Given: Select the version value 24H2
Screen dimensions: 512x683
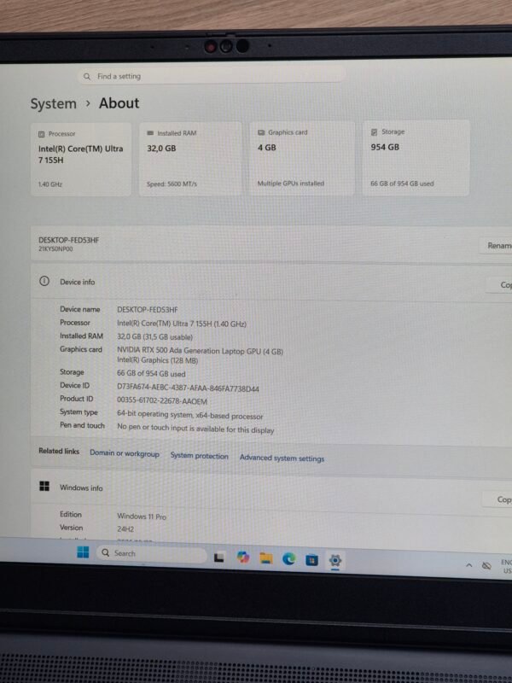Looking at the screenshot, I should 125,528.
